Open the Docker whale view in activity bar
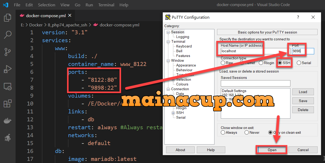Screen dimensions: 325x163 (x=8, y=121)
